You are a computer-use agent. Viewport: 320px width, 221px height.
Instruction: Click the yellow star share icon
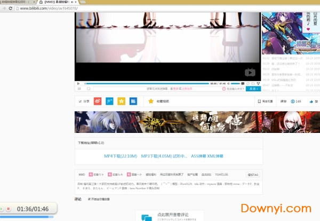pos(121,101)
